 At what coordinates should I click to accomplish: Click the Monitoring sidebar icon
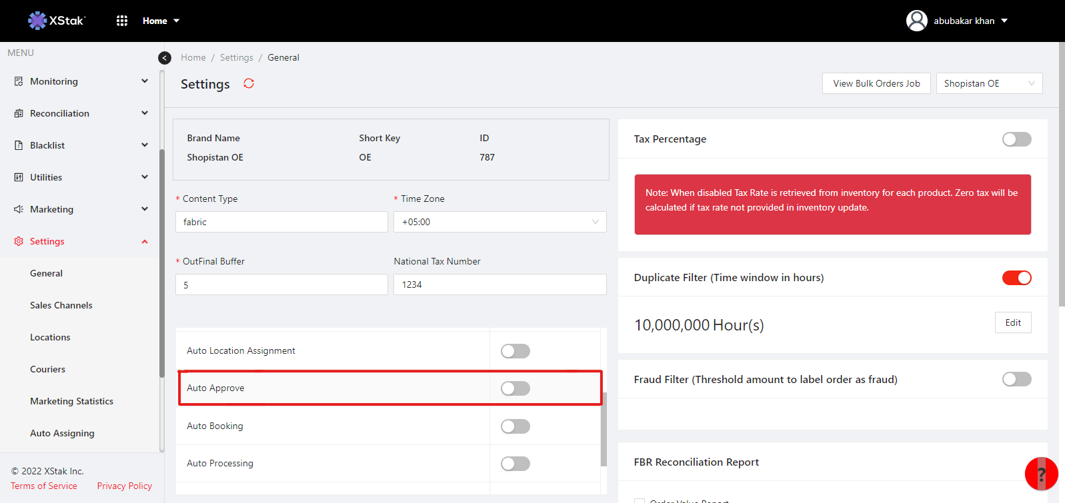tap(19, 81)
